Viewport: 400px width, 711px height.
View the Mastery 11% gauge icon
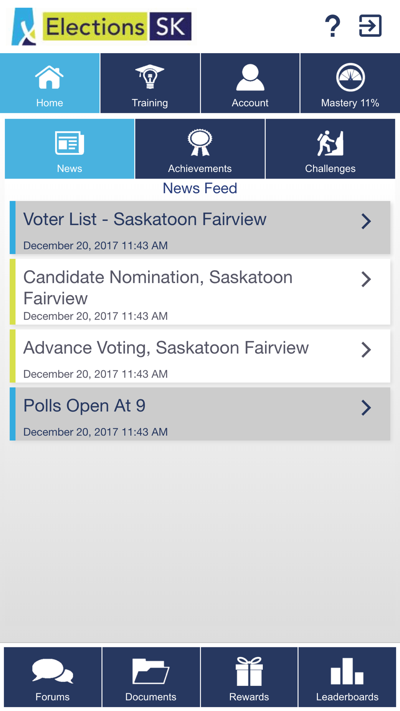click(x=350, y=77)
